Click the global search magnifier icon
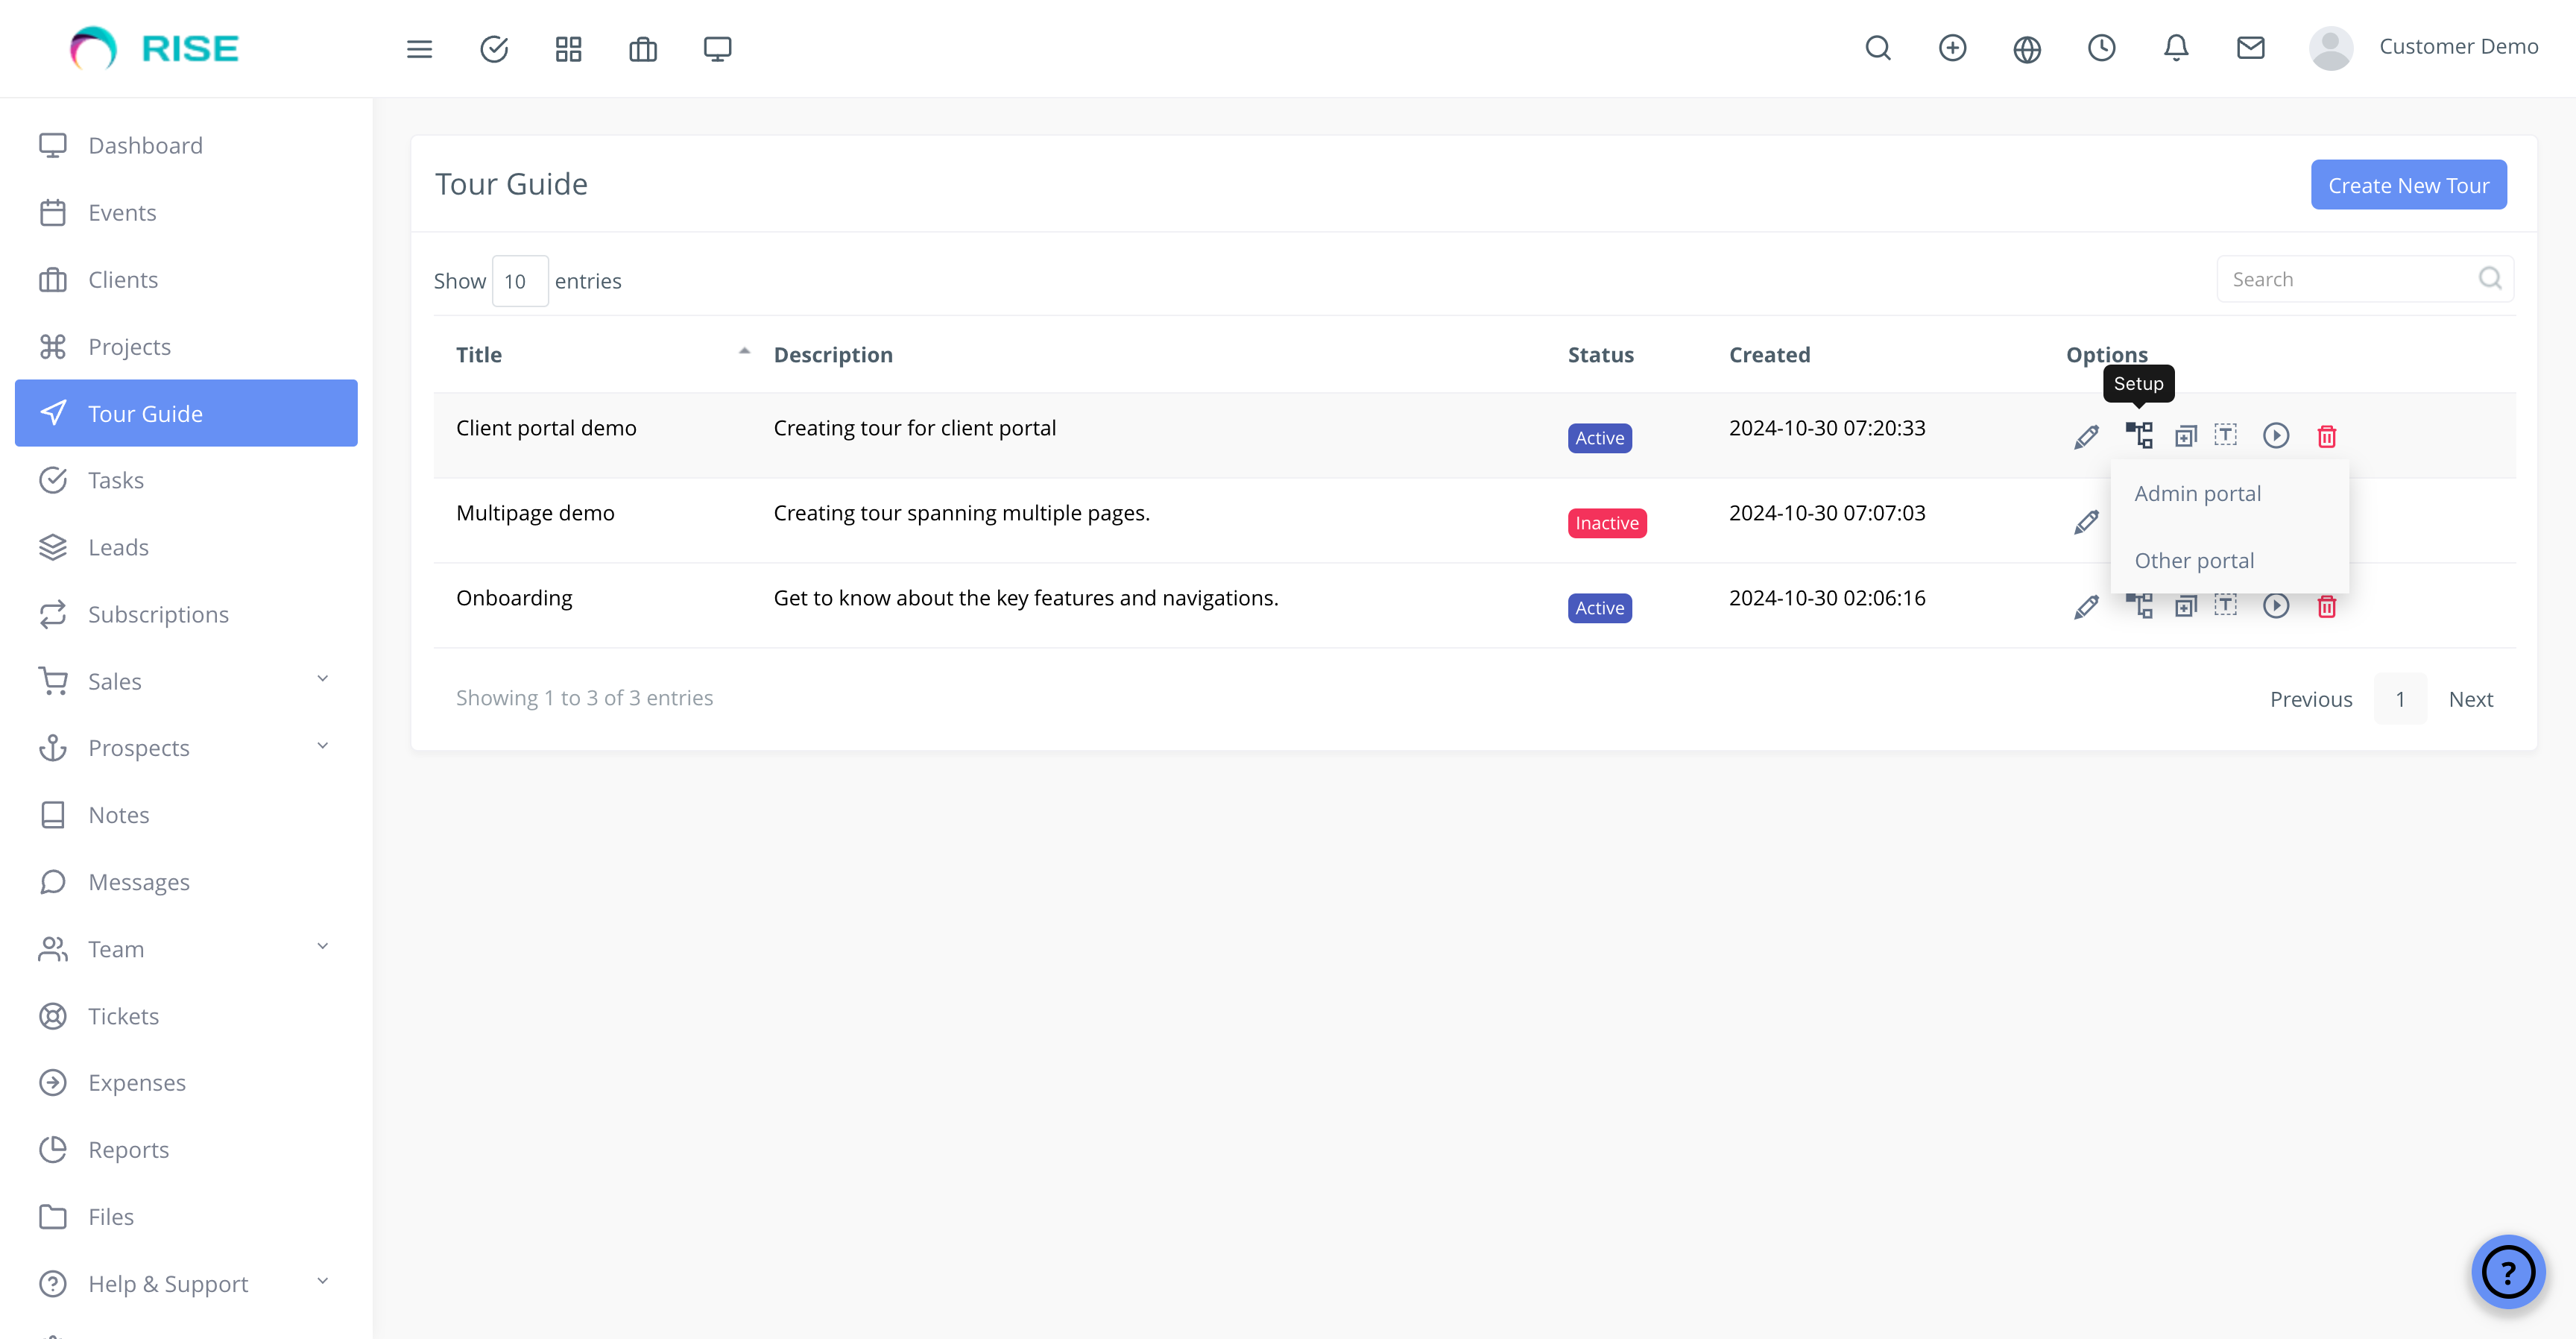This screenshot has width=2576, height=1339. (1878, 48)
